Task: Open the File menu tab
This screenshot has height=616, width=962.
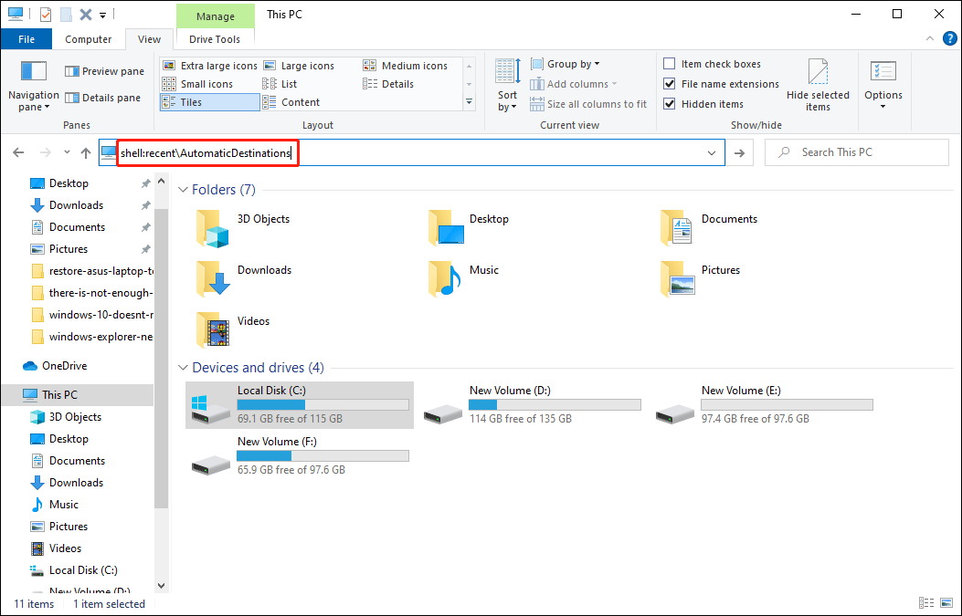Action: click(x=26, y=39)
